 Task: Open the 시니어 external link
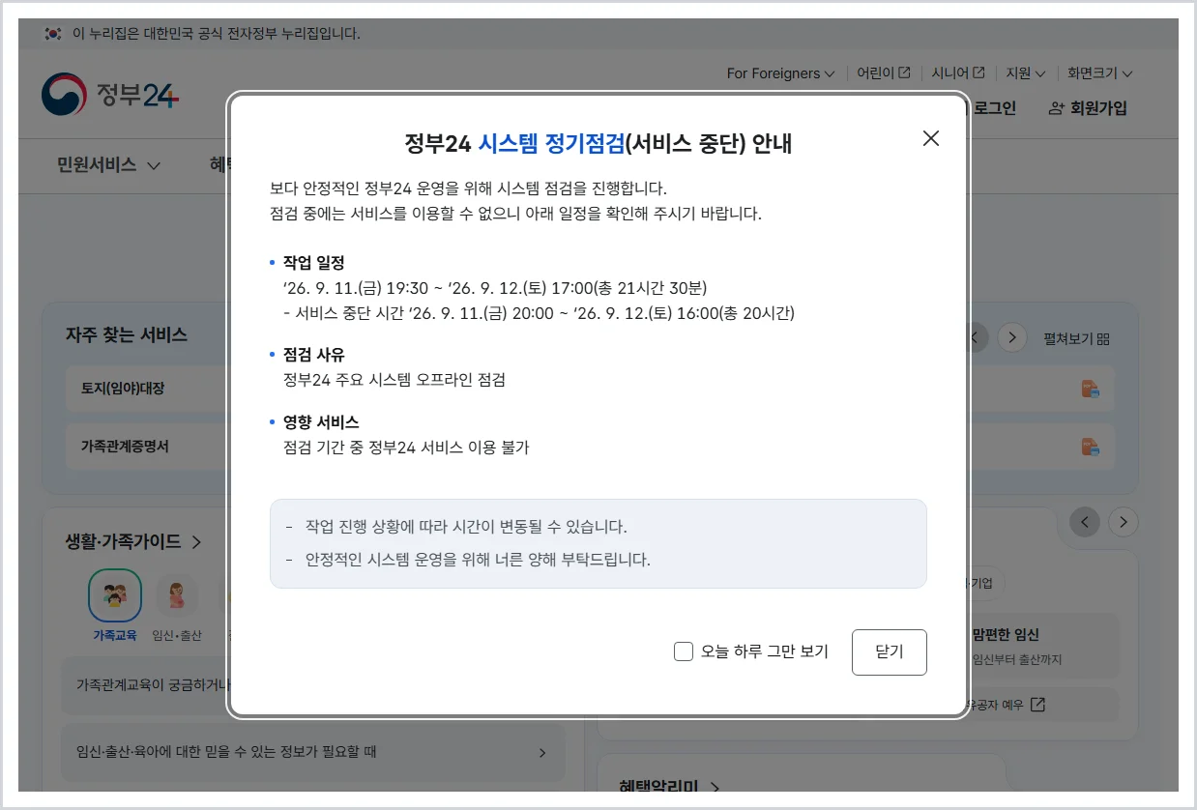958,73
